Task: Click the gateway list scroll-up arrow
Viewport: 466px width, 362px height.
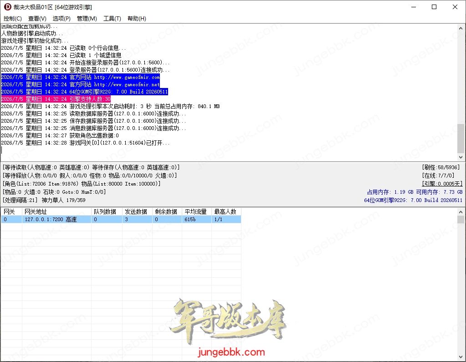Action: point(461,212)
